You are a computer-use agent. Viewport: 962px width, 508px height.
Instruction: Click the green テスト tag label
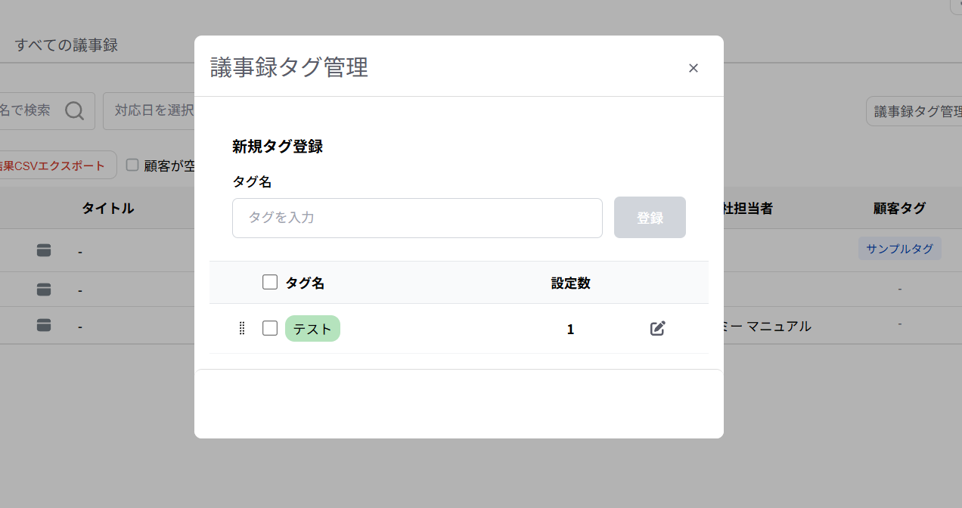[x=312, y=329]
